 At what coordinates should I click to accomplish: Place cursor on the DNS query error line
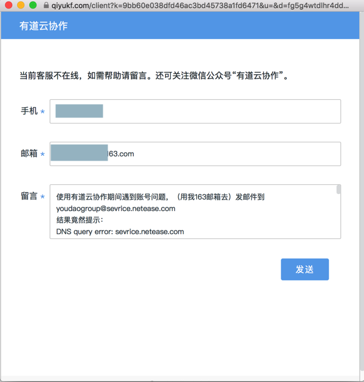click(120, 232)
